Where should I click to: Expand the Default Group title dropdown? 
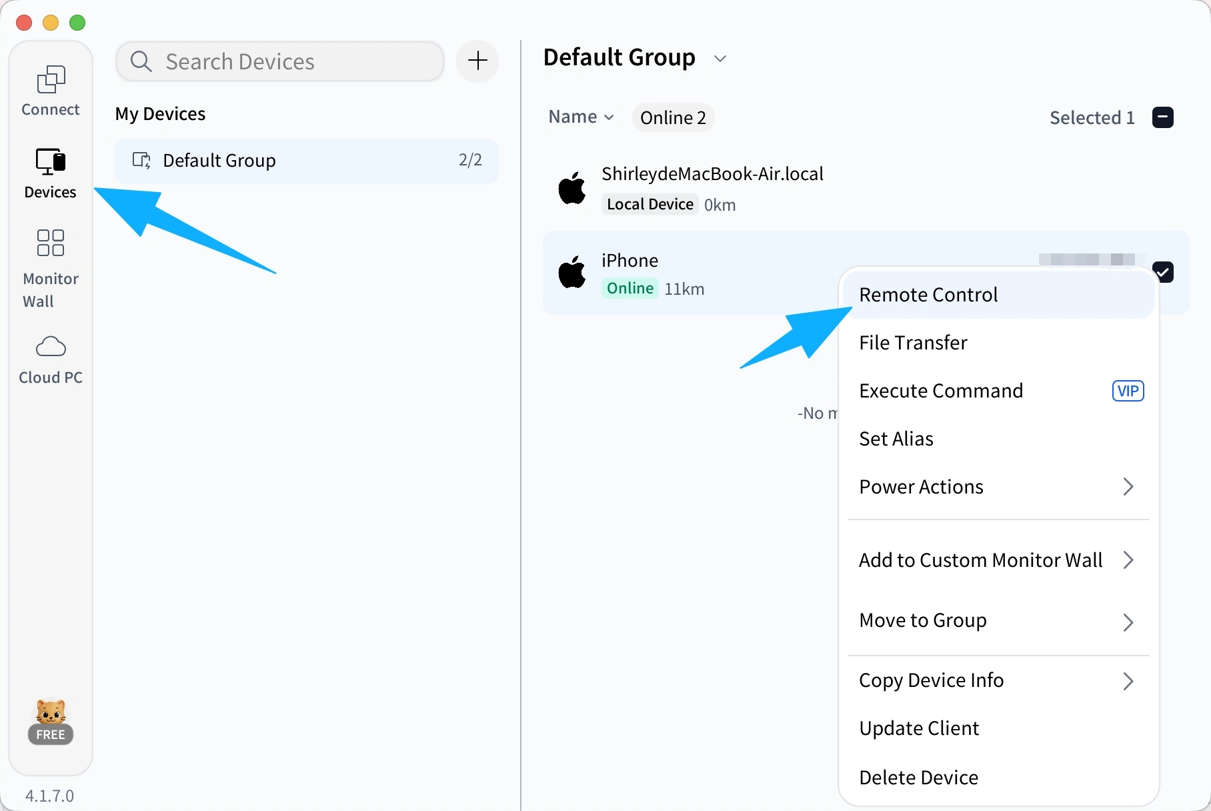720,59
